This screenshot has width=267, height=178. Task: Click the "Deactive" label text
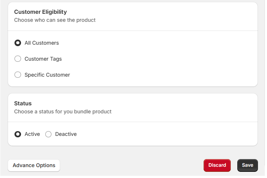coord(66,134)
